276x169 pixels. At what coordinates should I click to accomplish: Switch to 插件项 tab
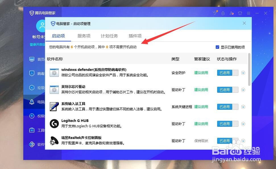pos(135,36)
